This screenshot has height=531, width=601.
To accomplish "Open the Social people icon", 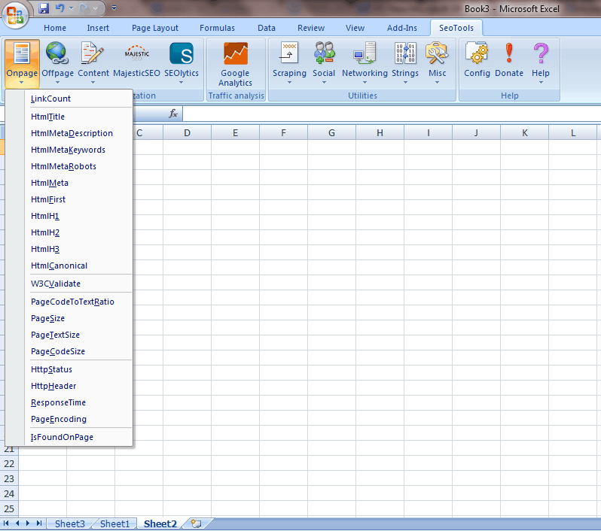I will pyautogui.click(x=324, y=53).
